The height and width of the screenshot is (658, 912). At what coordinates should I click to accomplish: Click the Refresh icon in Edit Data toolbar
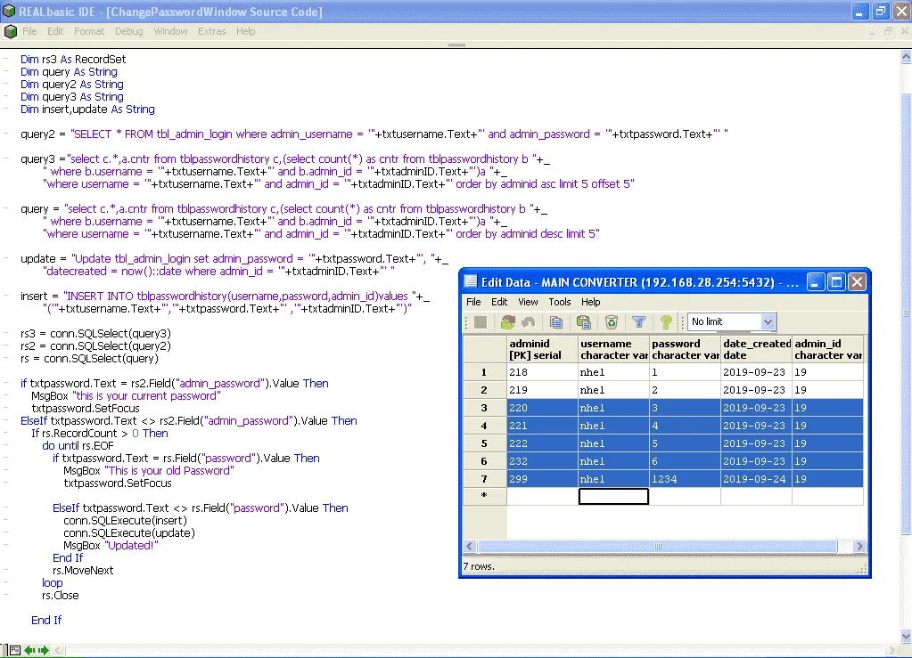[x=508, y=322]
